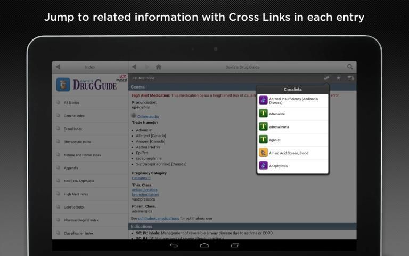This screenshot has width=409, height=256.
Task: Play the Online audio pronunciation link
Action: pyautogui.click(x=148, y=116)
